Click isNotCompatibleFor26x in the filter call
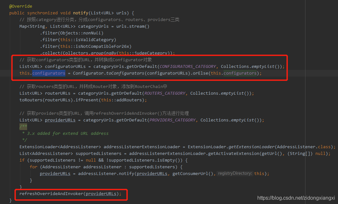The width and height of the screenshot is (338, 204). click(x=102, y=46)
